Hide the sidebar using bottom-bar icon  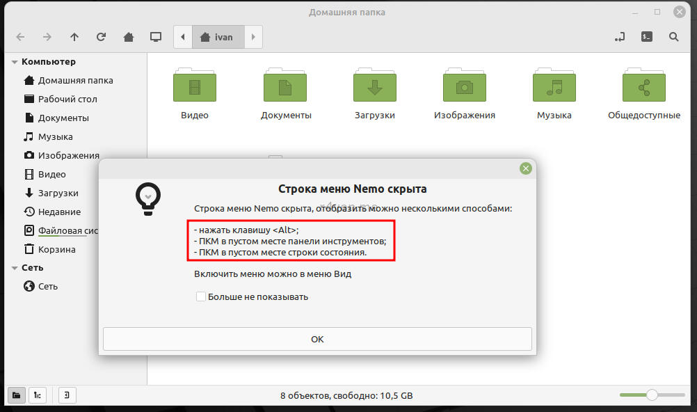(x=67, y=395)
